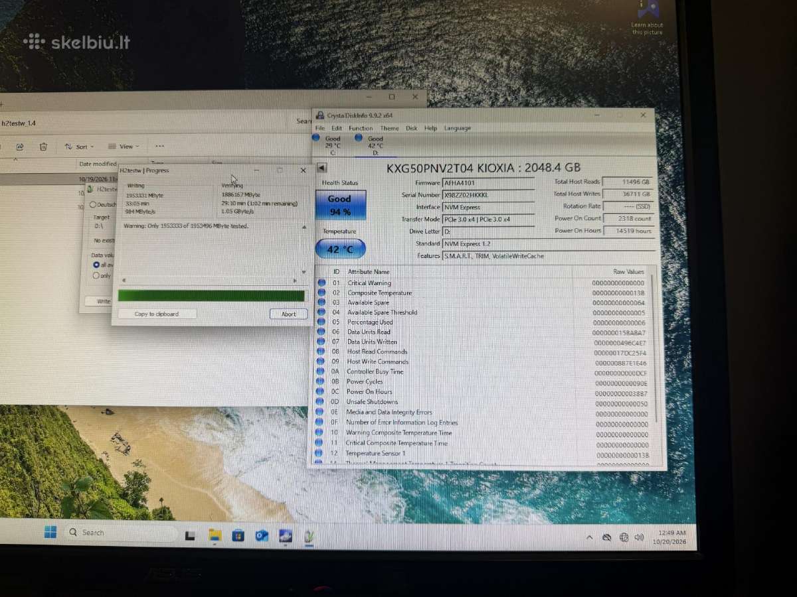Open the See more (...) menu in Explorer
This screenshot has height=597, width=797.
(x=159, y=147)
